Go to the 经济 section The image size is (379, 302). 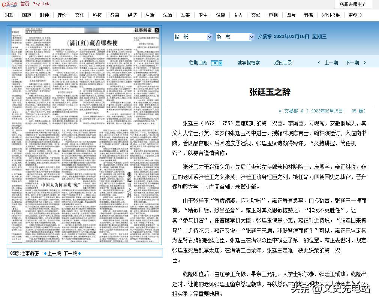[132, 15]
